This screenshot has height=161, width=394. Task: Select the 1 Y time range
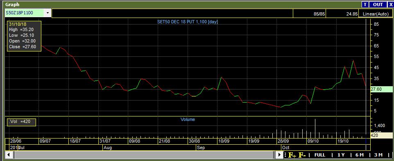tap(341, 155)
